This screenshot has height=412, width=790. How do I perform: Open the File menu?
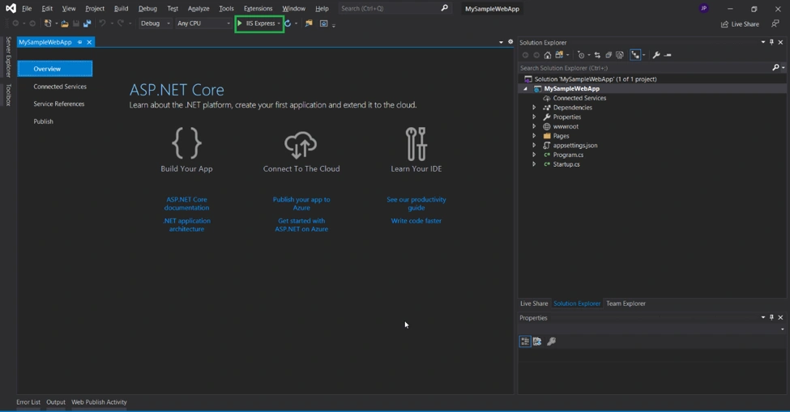click(27, 9)
